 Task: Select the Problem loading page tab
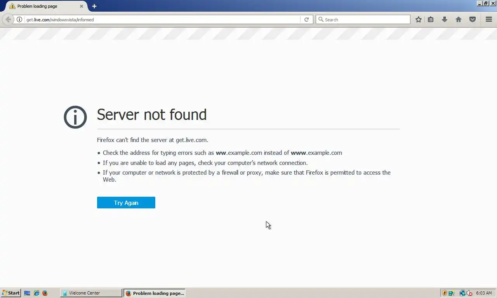[x=46, y=6]
